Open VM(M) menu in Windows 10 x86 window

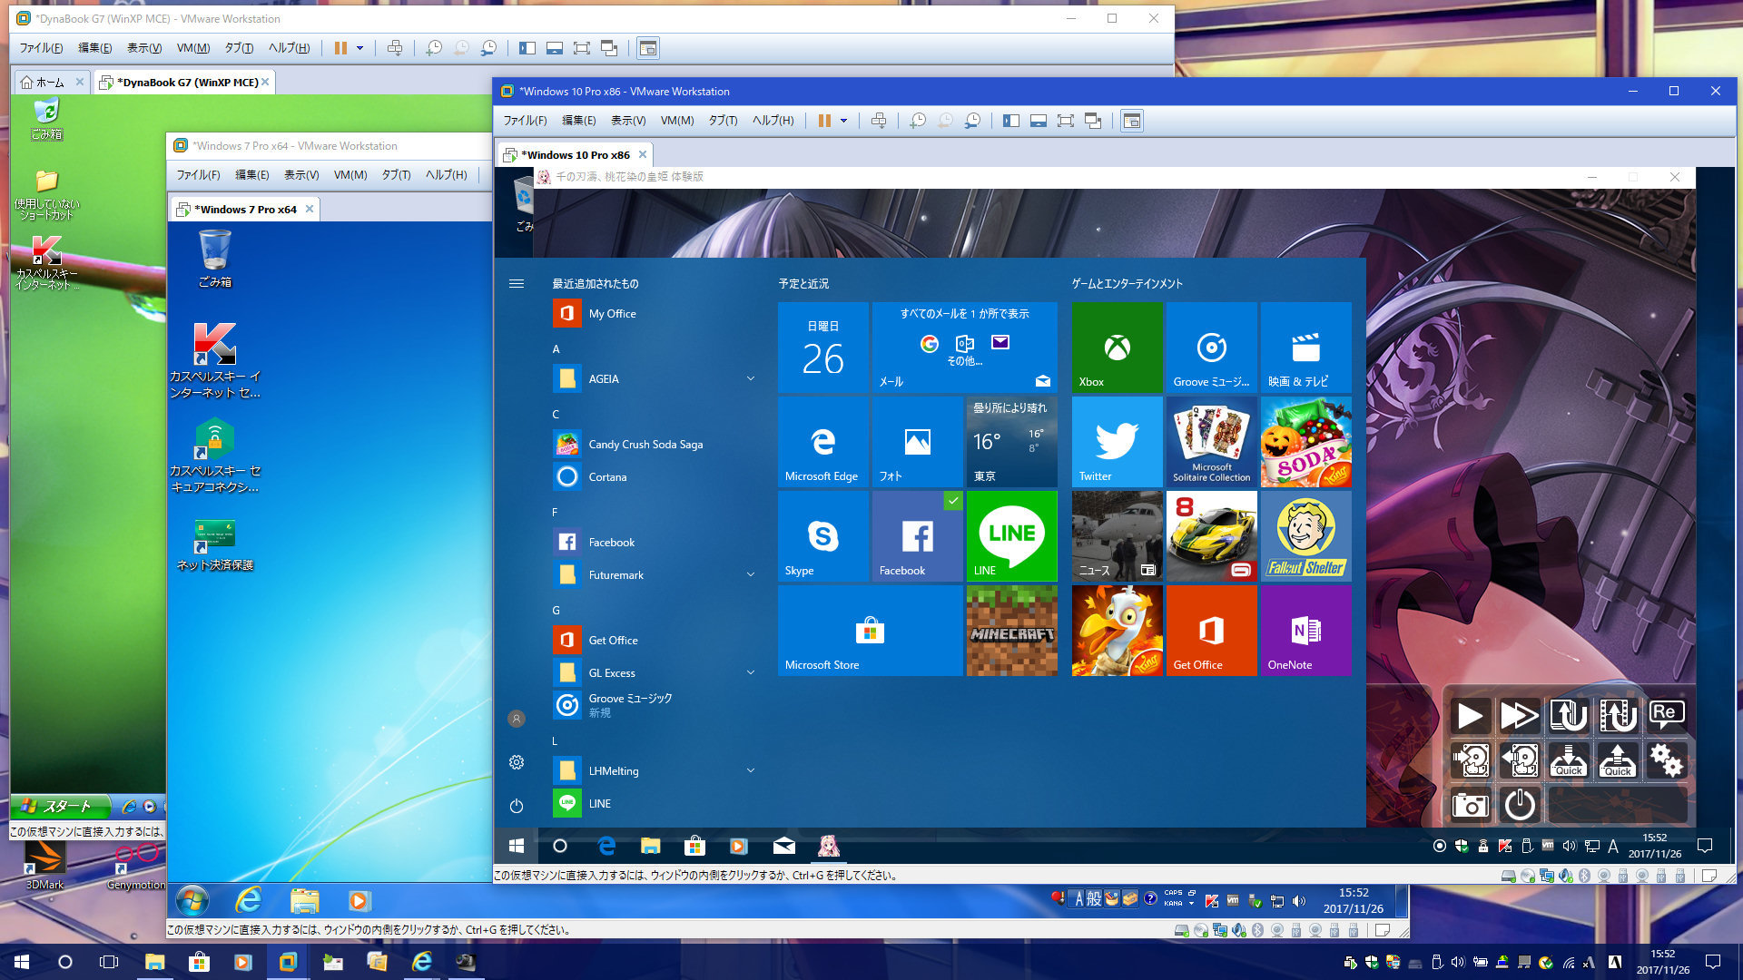tap(677, 121)
